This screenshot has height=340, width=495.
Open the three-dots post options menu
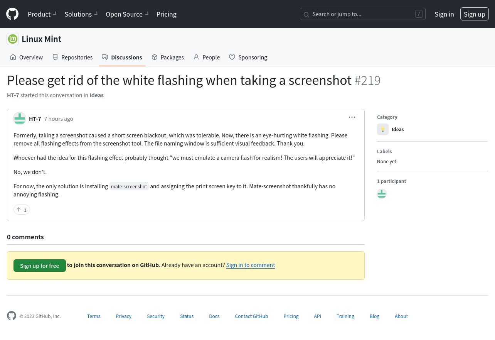click(x=352, y=117)
